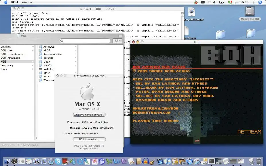Screen dimensions: 266x166
Task: Expand the AmigaOS folder arrow
Action: 75,47
